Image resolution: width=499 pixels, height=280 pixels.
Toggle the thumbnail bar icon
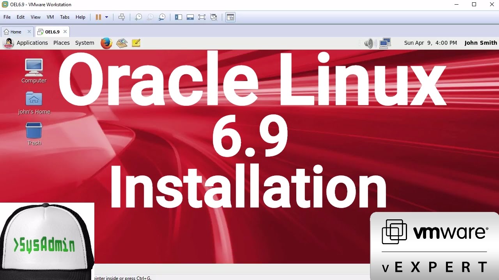[x=190, y=17]
